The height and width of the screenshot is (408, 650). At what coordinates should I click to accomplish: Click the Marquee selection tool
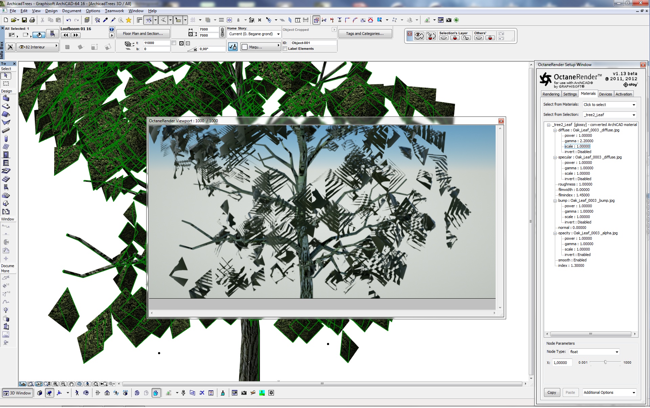[6, 83]
